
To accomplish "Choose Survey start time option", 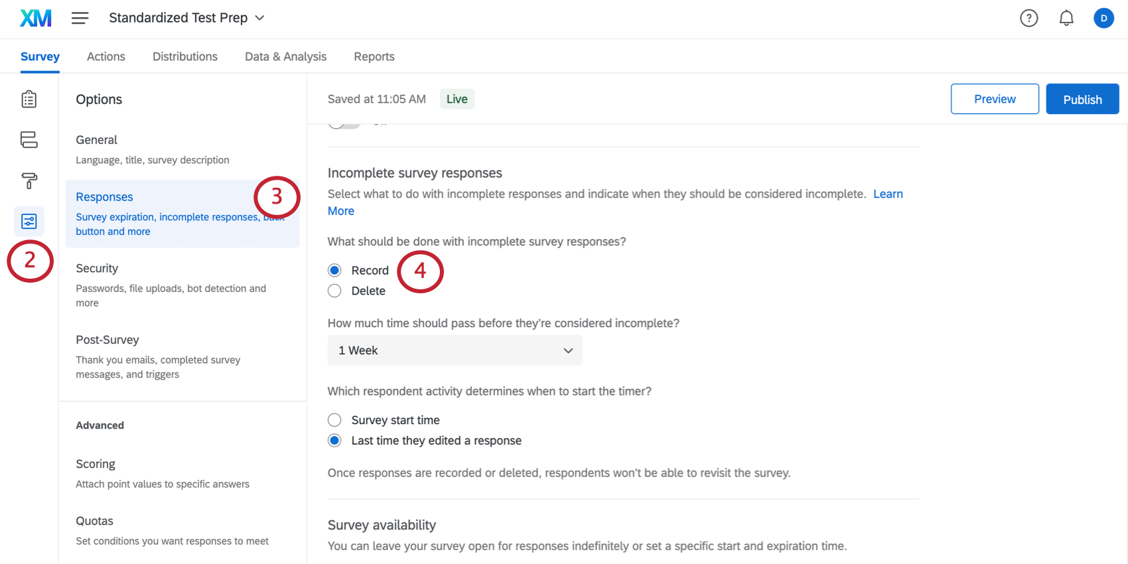I will (x=335, y=420).
